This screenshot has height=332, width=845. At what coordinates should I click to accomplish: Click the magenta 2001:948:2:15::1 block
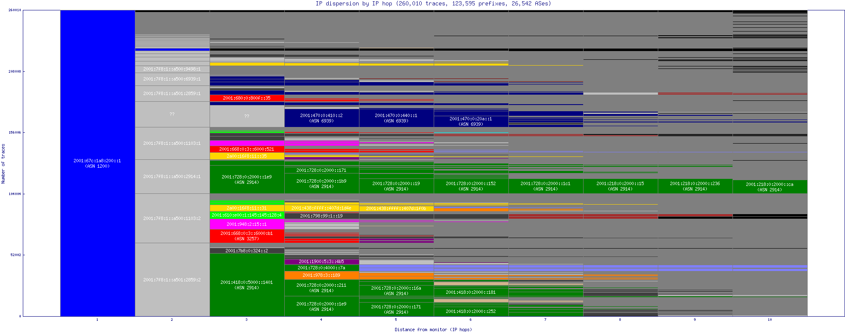(247, 224)
